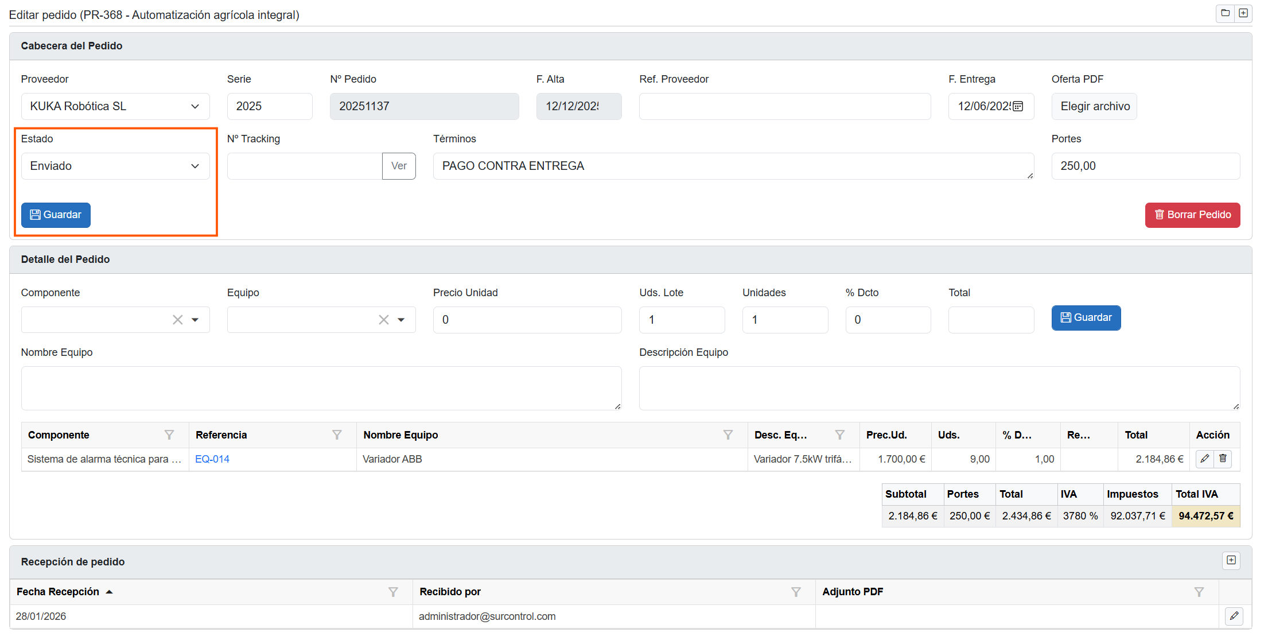Open the Equipo combo box arrow

tap(401, 320)
